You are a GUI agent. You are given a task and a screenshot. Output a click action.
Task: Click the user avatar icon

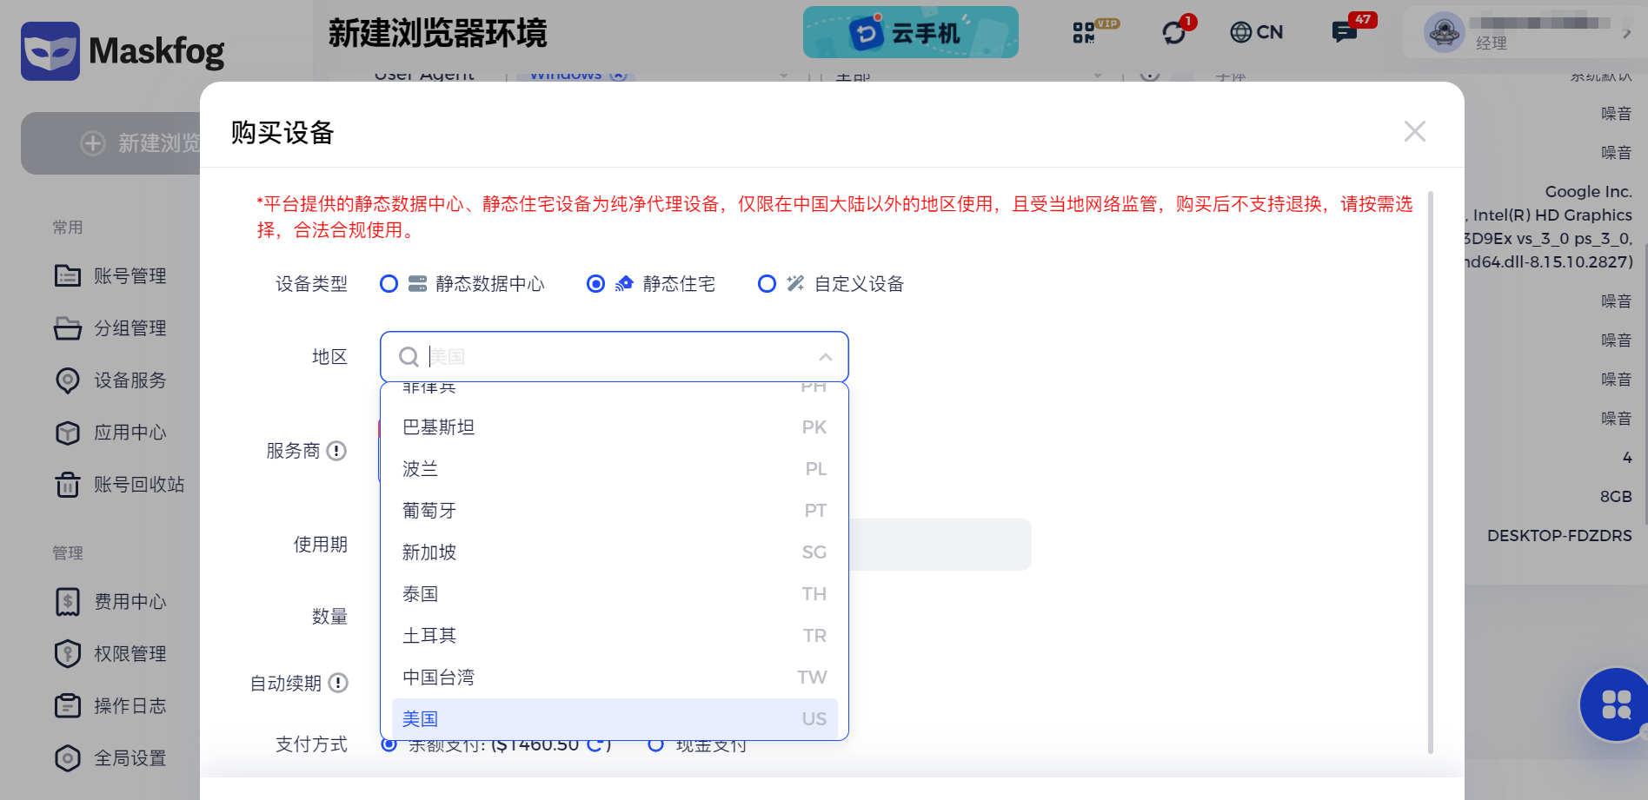point(1445,33)
